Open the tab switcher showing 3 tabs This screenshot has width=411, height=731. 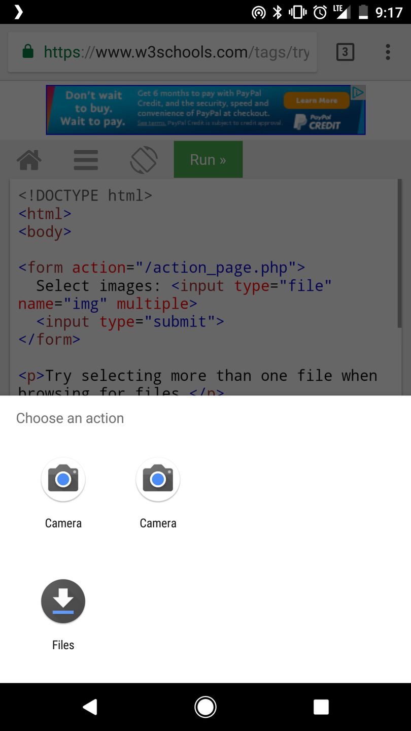pos(345,52)
